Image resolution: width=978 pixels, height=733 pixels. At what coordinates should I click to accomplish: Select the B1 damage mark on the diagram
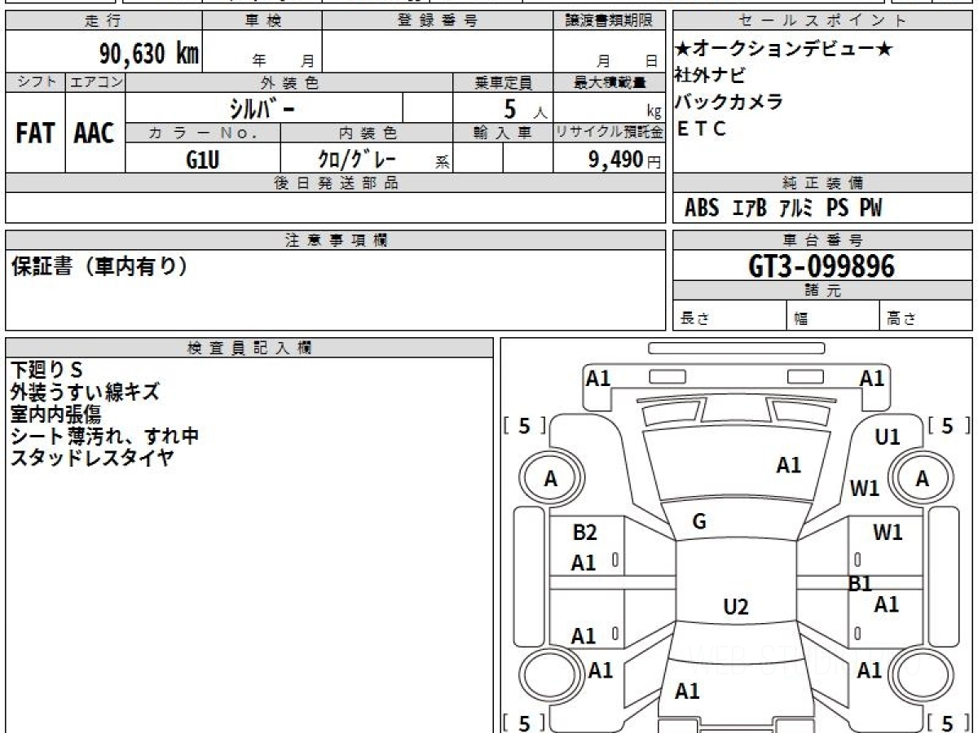point(861,583)
